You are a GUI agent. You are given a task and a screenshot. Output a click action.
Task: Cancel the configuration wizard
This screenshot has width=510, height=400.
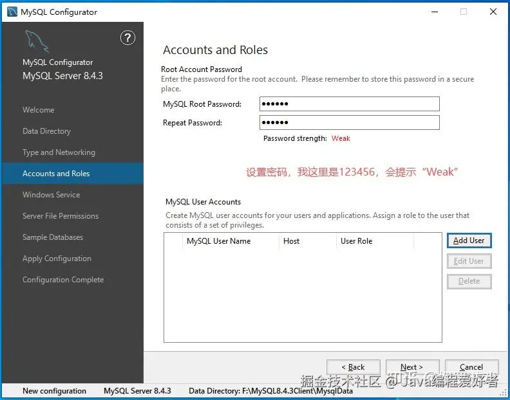tap(471, 367)
